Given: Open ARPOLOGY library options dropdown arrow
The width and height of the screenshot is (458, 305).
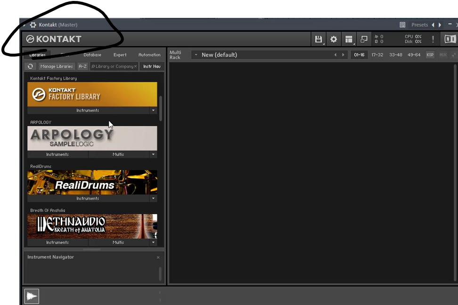Looking at the screenshot, I should [153, 154].
